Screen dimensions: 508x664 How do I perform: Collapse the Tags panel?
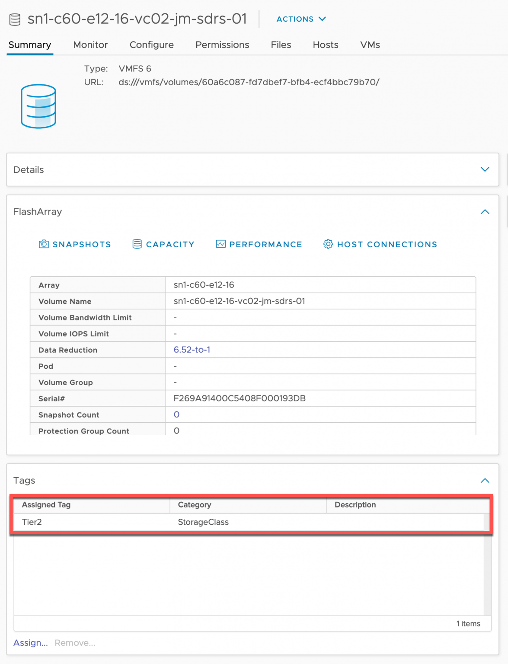pyautogui.click(x=485, y=481)
